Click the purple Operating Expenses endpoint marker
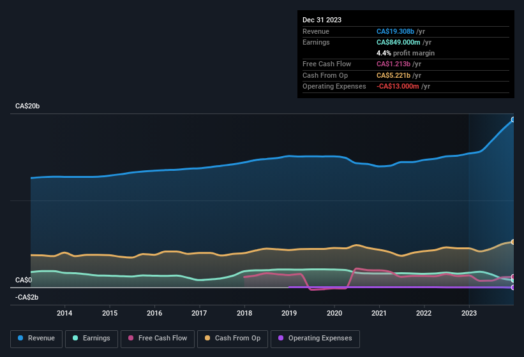524x357 pixels. tap(513, 288)
